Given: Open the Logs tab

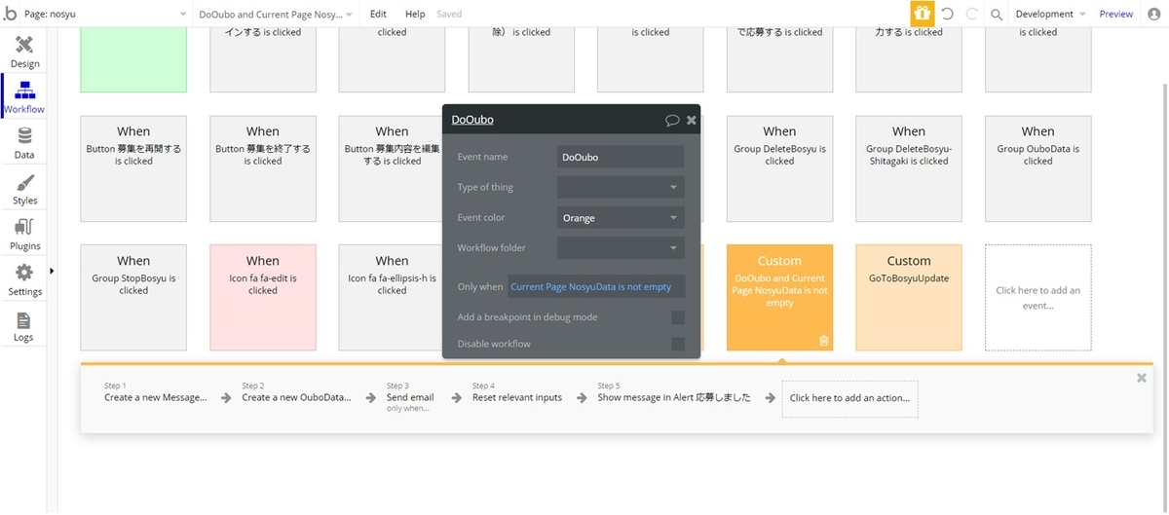Looking at the screenshot, I should (24, 326).
